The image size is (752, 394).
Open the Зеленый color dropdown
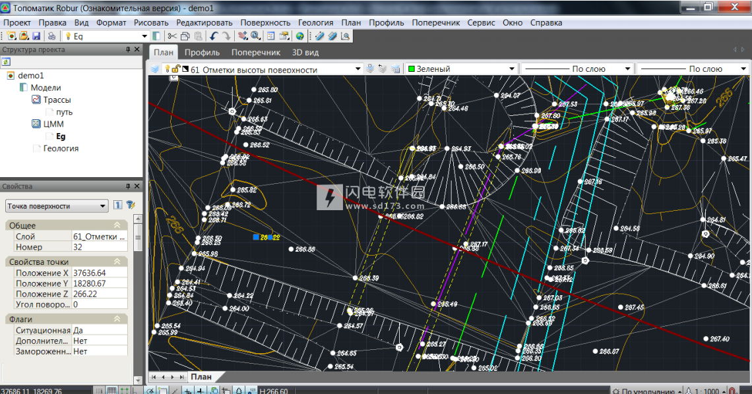pyautogui.click(x=512, y=69)
